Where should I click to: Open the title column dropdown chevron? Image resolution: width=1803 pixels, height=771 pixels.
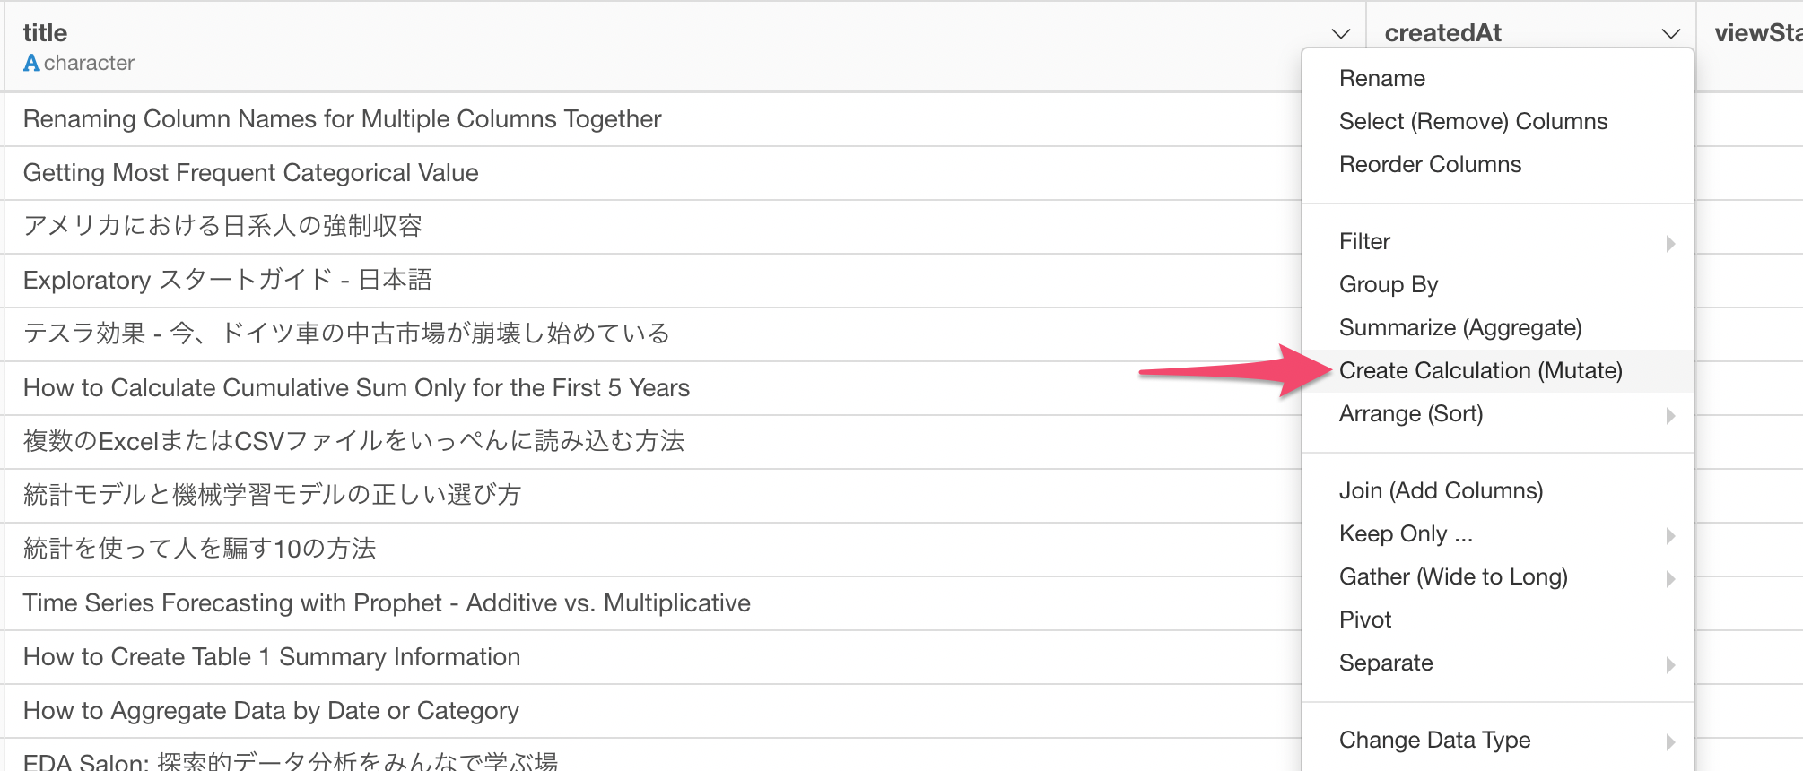point(1341,34)
